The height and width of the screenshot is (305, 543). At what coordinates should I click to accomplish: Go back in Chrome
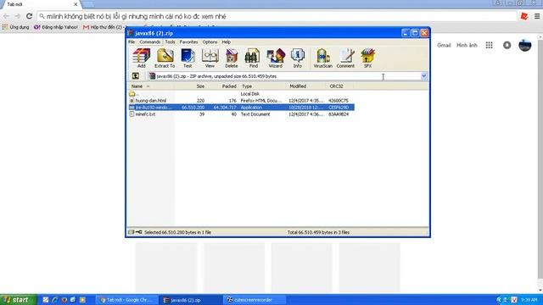point(6,16)
